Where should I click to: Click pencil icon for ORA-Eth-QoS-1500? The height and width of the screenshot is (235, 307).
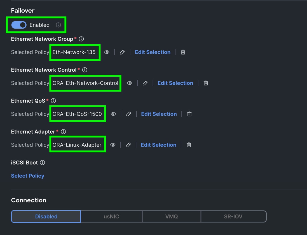pos(129,114)
